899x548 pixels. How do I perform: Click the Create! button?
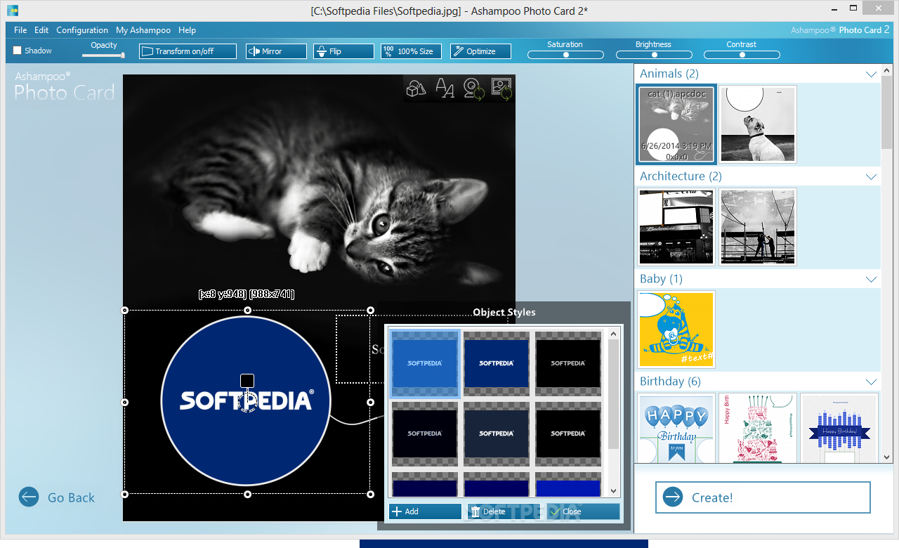click(763, 497)
